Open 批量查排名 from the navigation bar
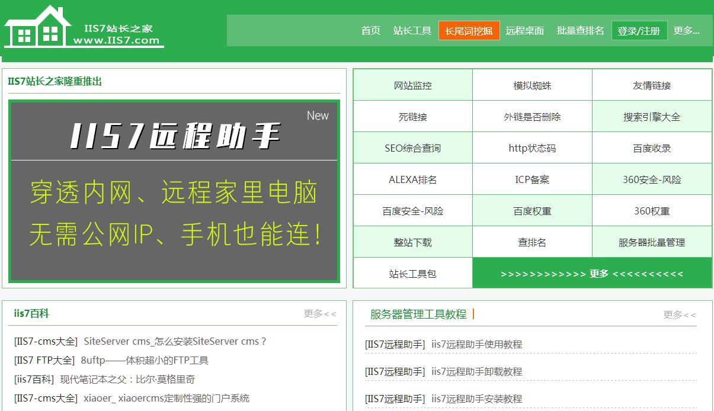The height and width of the screenshot is (411, 714). 578,30
